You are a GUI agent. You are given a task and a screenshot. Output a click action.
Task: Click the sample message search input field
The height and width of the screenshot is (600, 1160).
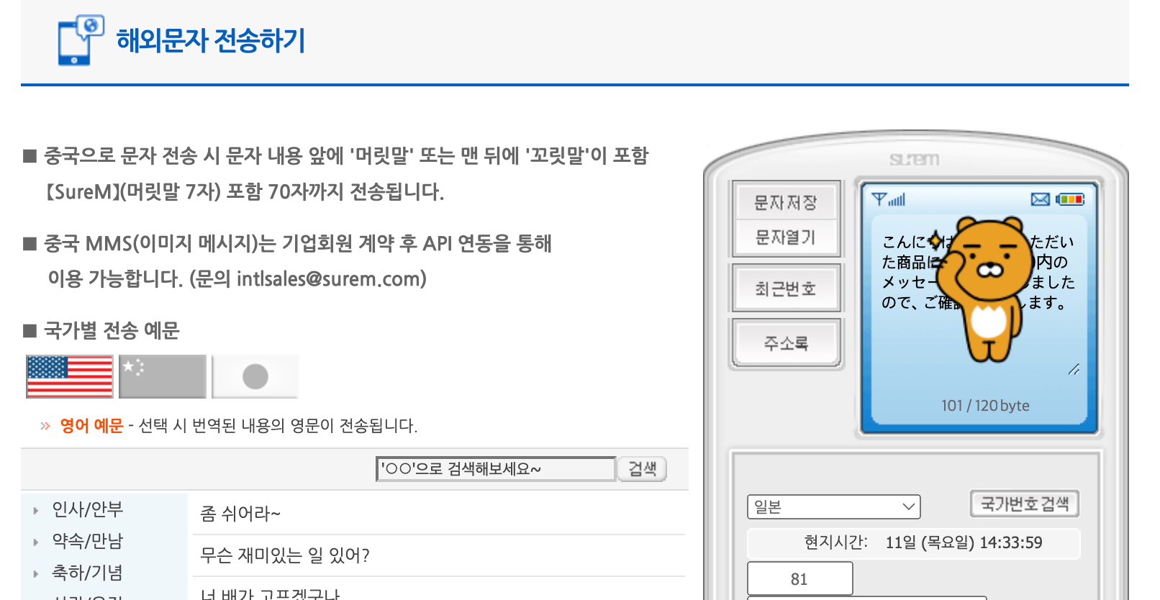[496, 469]
